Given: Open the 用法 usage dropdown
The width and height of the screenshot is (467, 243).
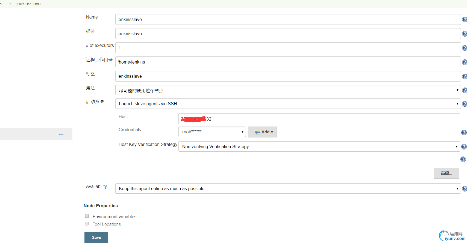Looking at the screenshot, I should pos(288,90).
